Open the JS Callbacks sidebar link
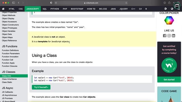Viewport: 182px width, 102px height. click(7, 92)
